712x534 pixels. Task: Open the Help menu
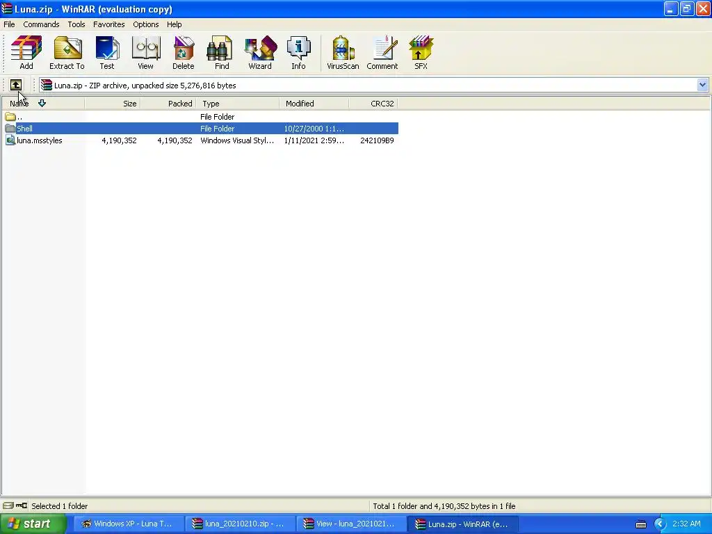(175, 24)
